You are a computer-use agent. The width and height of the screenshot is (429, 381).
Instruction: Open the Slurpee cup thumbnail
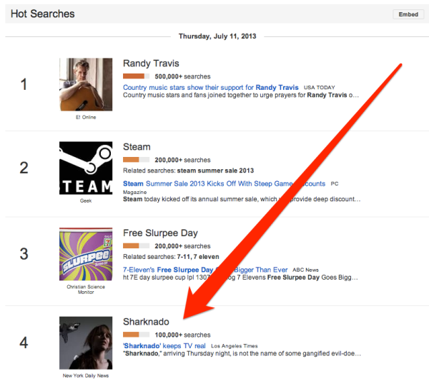pyautogui.click(x=86, y=254)
